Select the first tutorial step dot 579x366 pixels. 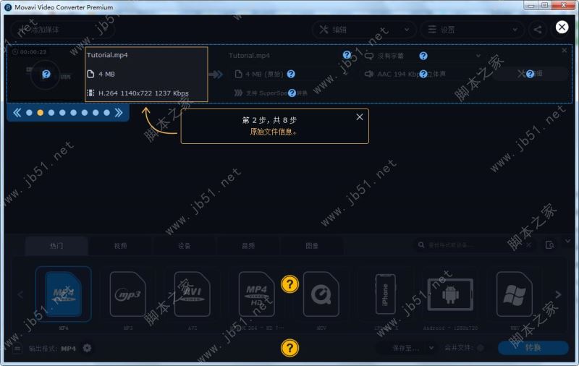pos(29,113)
